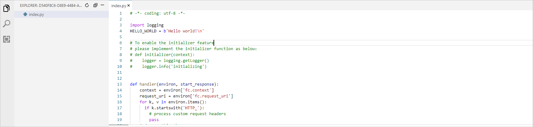Click the logger.info('initializing') comment line

coord(168,67)
